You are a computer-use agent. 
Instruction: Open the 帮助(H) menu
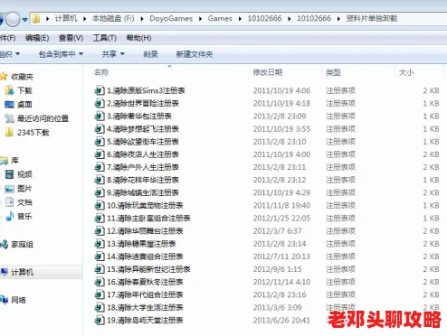tap(138, 38)
